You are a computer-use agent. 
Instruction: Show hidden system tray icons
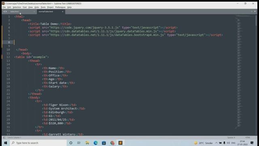coord(216,143)
